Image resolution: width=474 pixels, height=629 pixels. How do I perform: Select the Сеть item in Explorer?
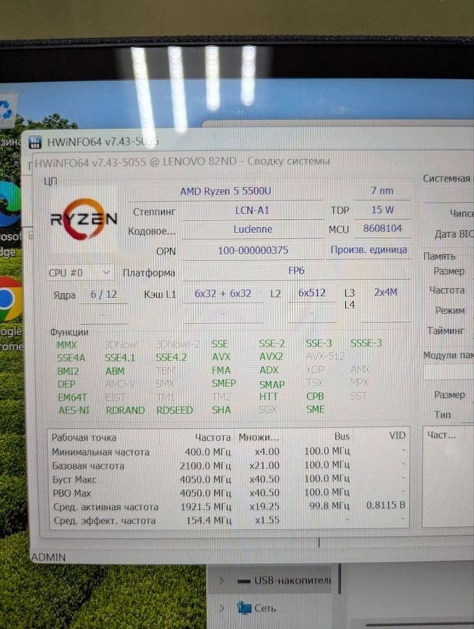tap(265, 609)
